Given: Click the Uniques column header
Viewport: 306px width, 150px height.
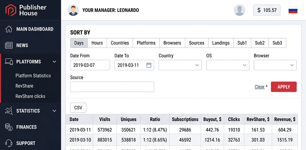Looking at the screenshot, I should tap(128, 120).
